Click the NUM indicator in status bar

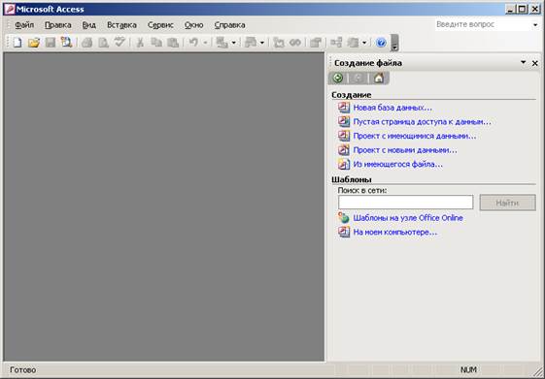[x=468, y=370]
